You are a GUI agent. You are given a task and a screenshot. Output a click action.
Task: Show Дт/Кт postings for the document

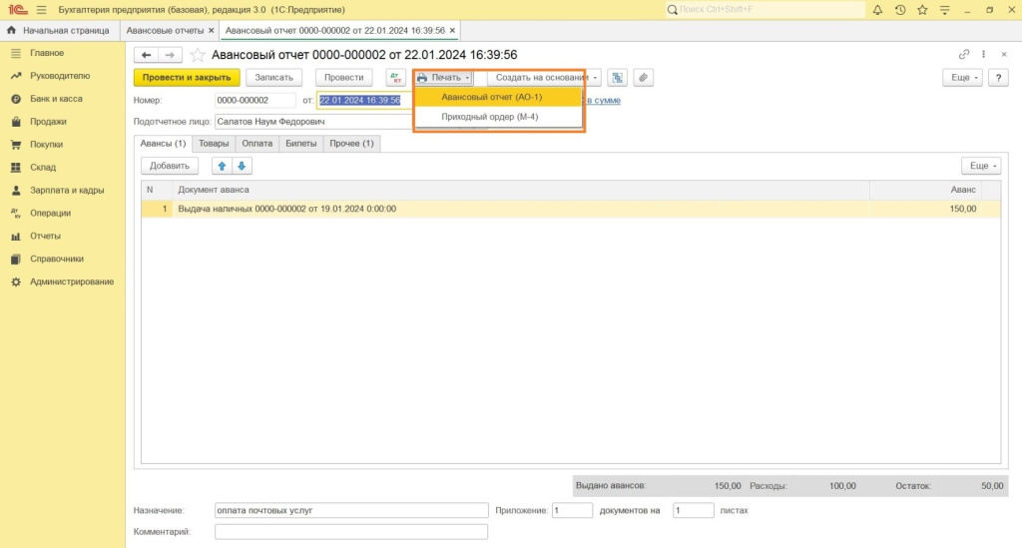coord(395,77)
